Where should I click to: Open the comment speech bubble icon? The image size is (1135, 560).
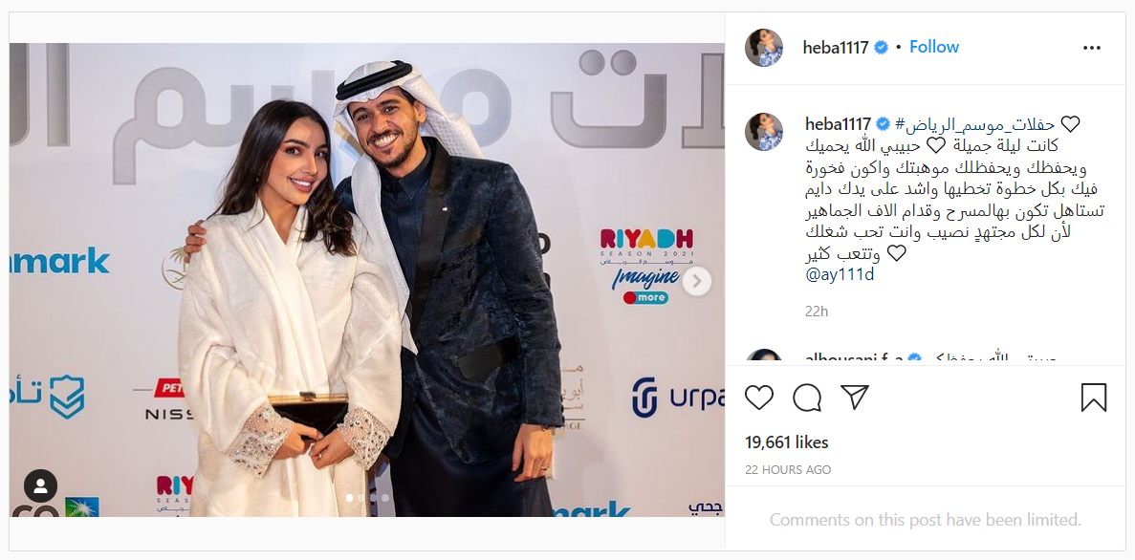(x=806, y=398)
